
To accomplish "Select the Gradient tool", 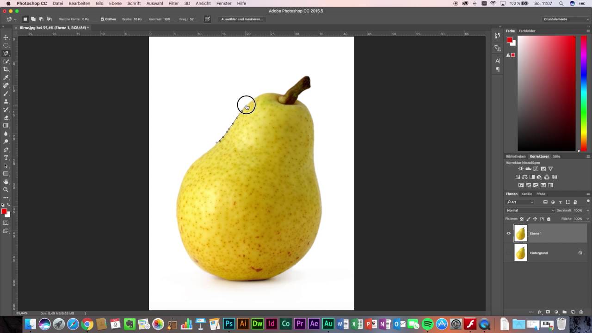I will pos(6,125).
